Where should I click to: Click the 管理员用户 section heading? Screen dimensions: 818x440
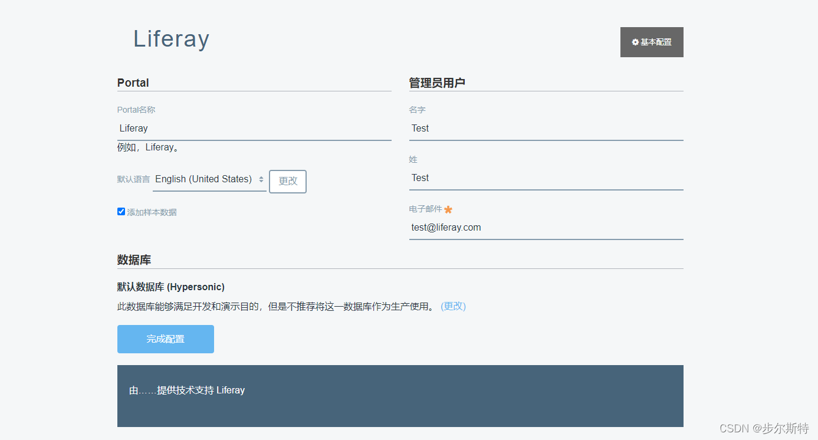click(437, 83)
